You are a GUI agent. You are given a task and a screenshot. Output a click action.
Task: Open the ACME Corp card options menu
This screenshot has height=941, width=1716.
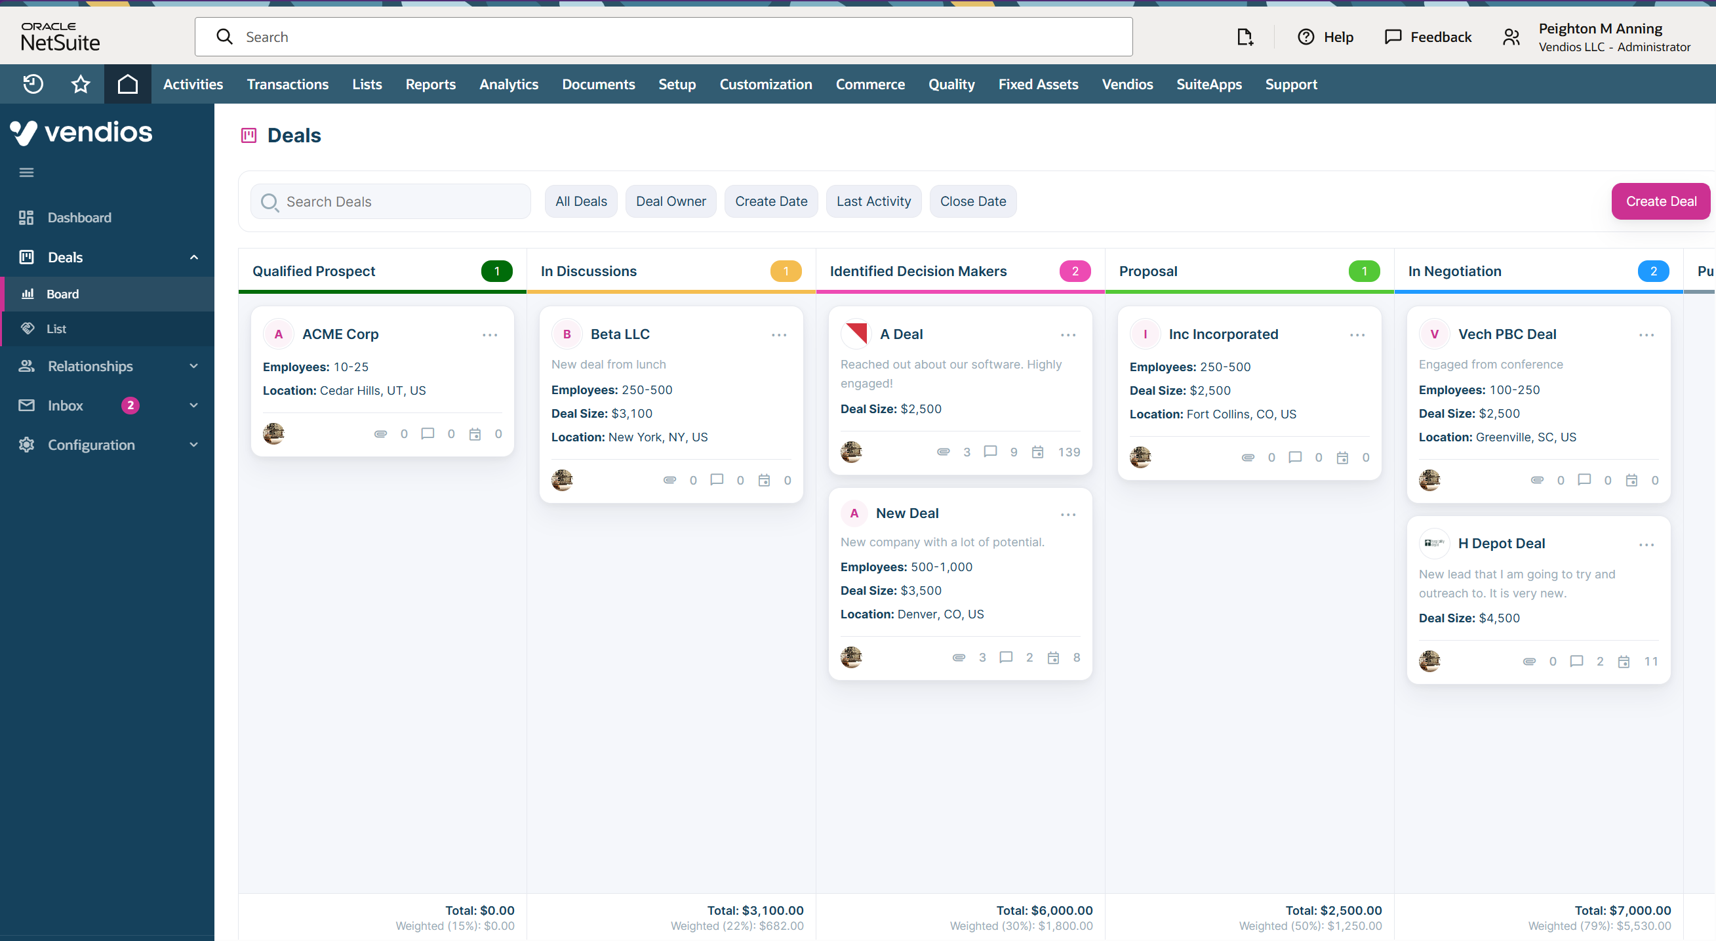pos(490,335)
